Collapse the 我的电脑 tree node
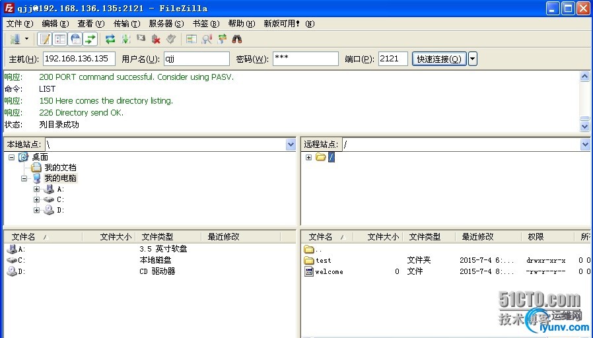Image resolution: width=593 pixels, height=338 pixels. (24, 178)
